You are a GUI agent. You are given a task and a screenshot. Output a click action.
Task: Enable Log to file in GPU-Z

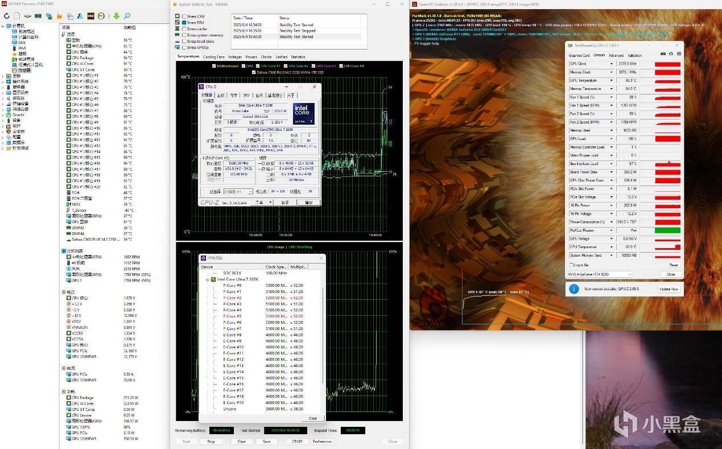click(571, 265)
